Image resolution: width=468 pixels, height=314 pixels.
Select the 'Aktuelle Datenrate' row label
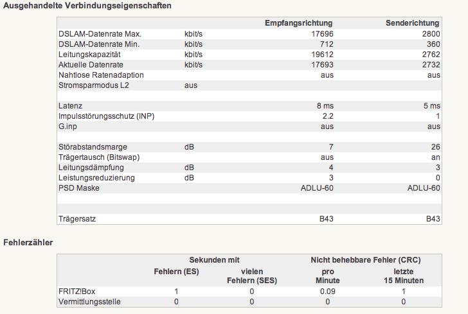[91, 65]
